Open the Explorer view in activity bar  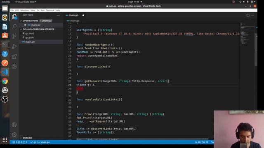14,16
